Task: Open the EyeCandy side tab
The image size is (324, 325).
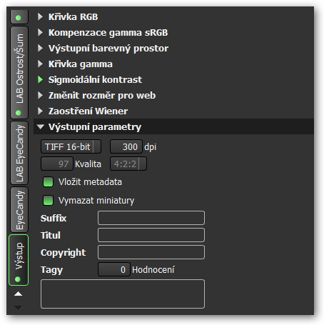Action: pos(19,210)
